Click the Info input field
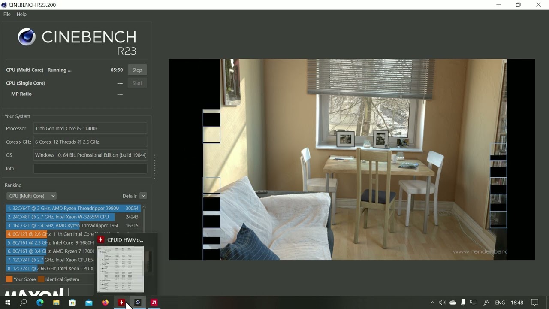The image size is (549, 309). tap(90, 169)
